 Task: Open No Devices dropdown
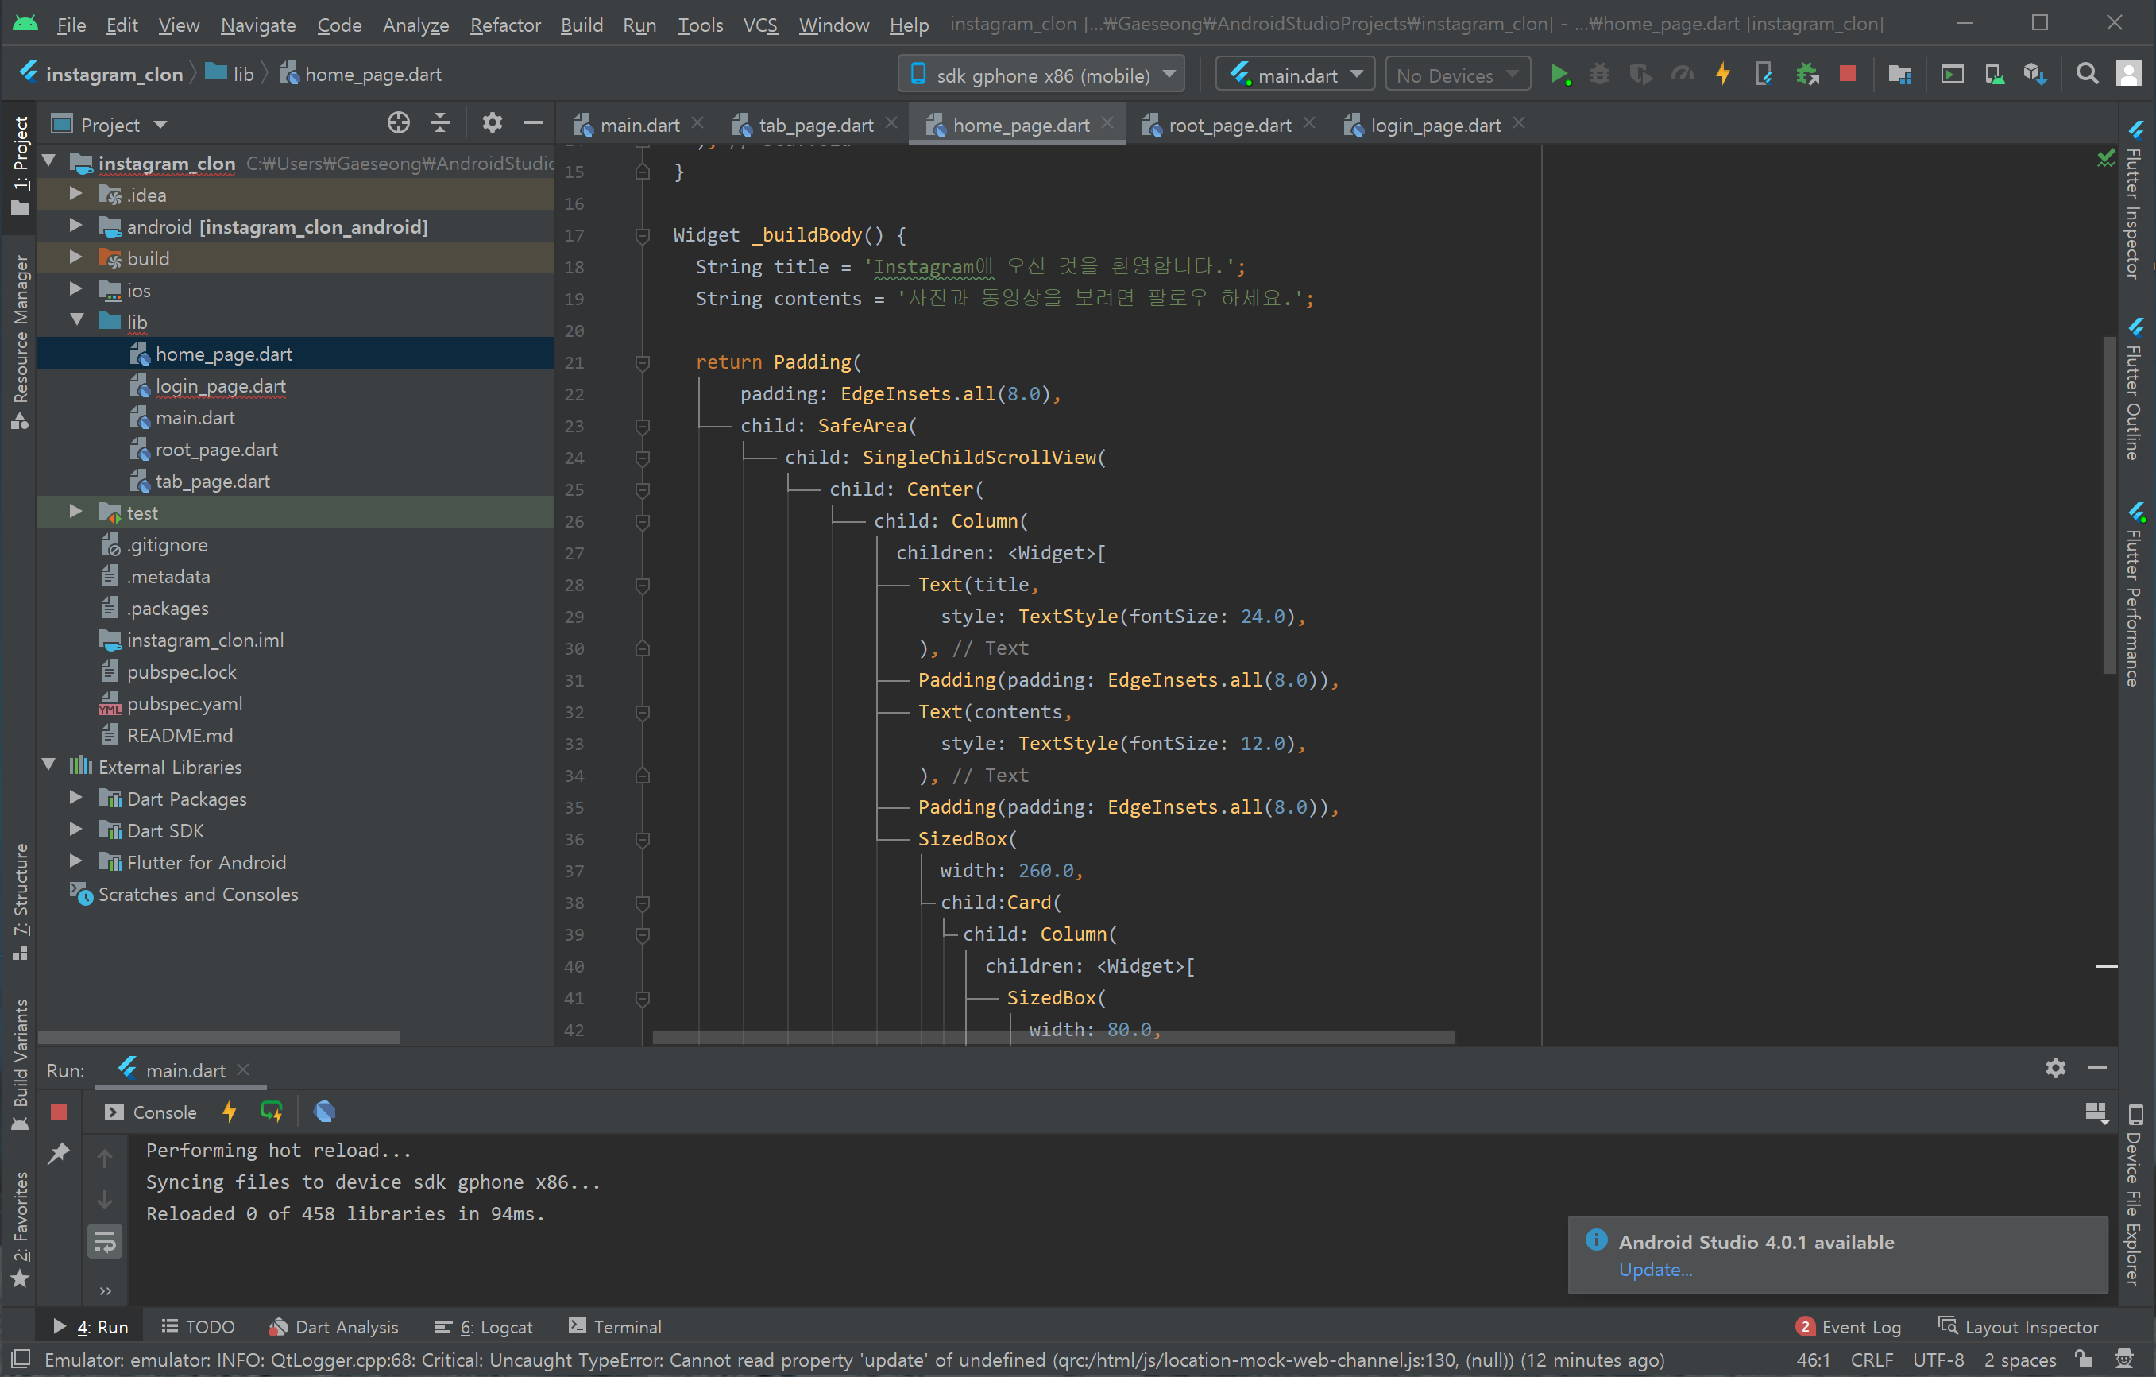[x=1458, y=75]
